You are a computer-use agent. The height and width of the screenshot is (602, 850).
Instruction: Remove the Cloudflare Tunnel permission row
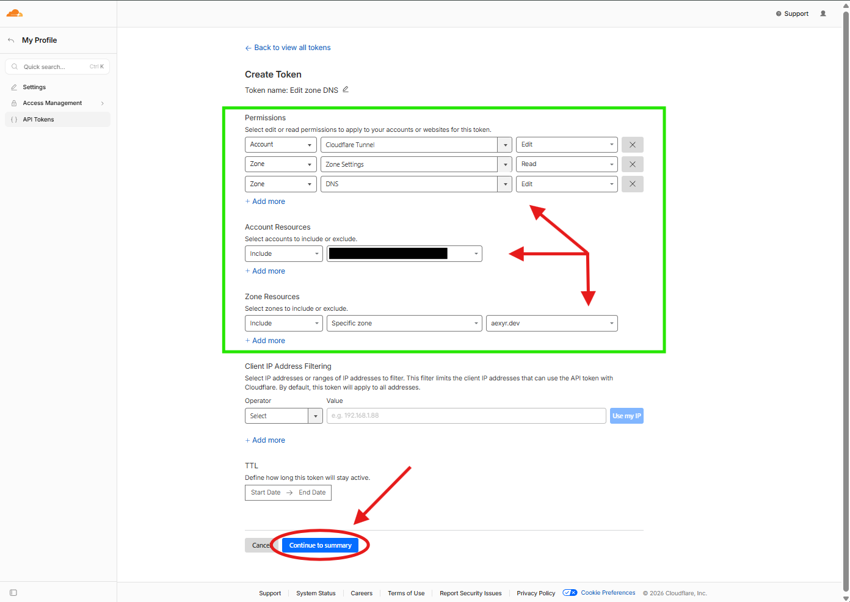coord(633,145)
